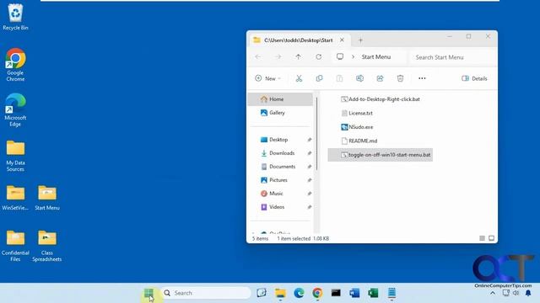This screenshot has height=303, width=540.
Task: Select the Confidential Files desktop folder
Action: coord(15,246)
